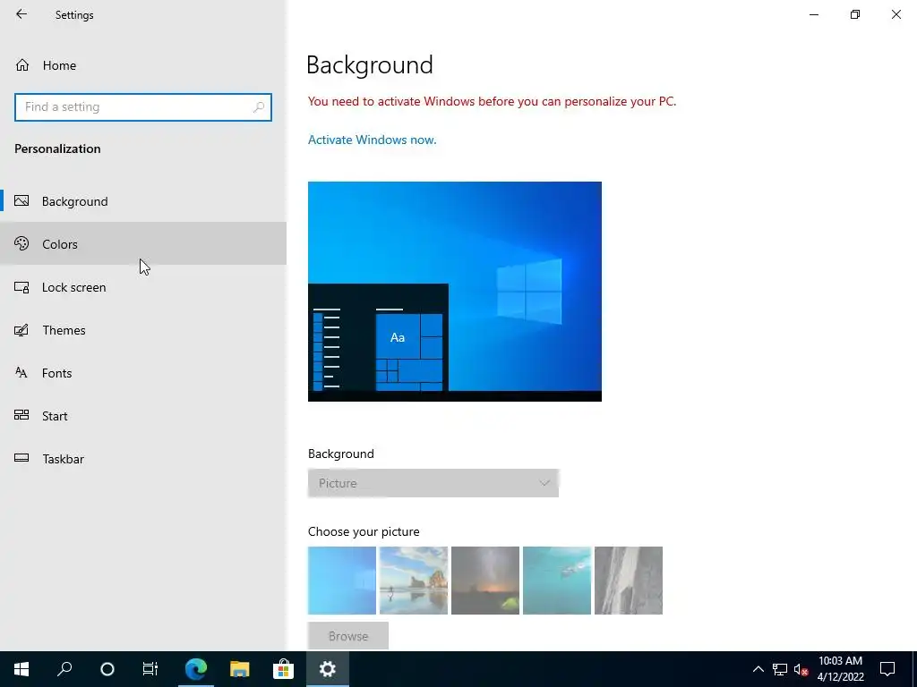917x687 pixels.
Task: Click the desktop preview image
Action: click(454, 292)
